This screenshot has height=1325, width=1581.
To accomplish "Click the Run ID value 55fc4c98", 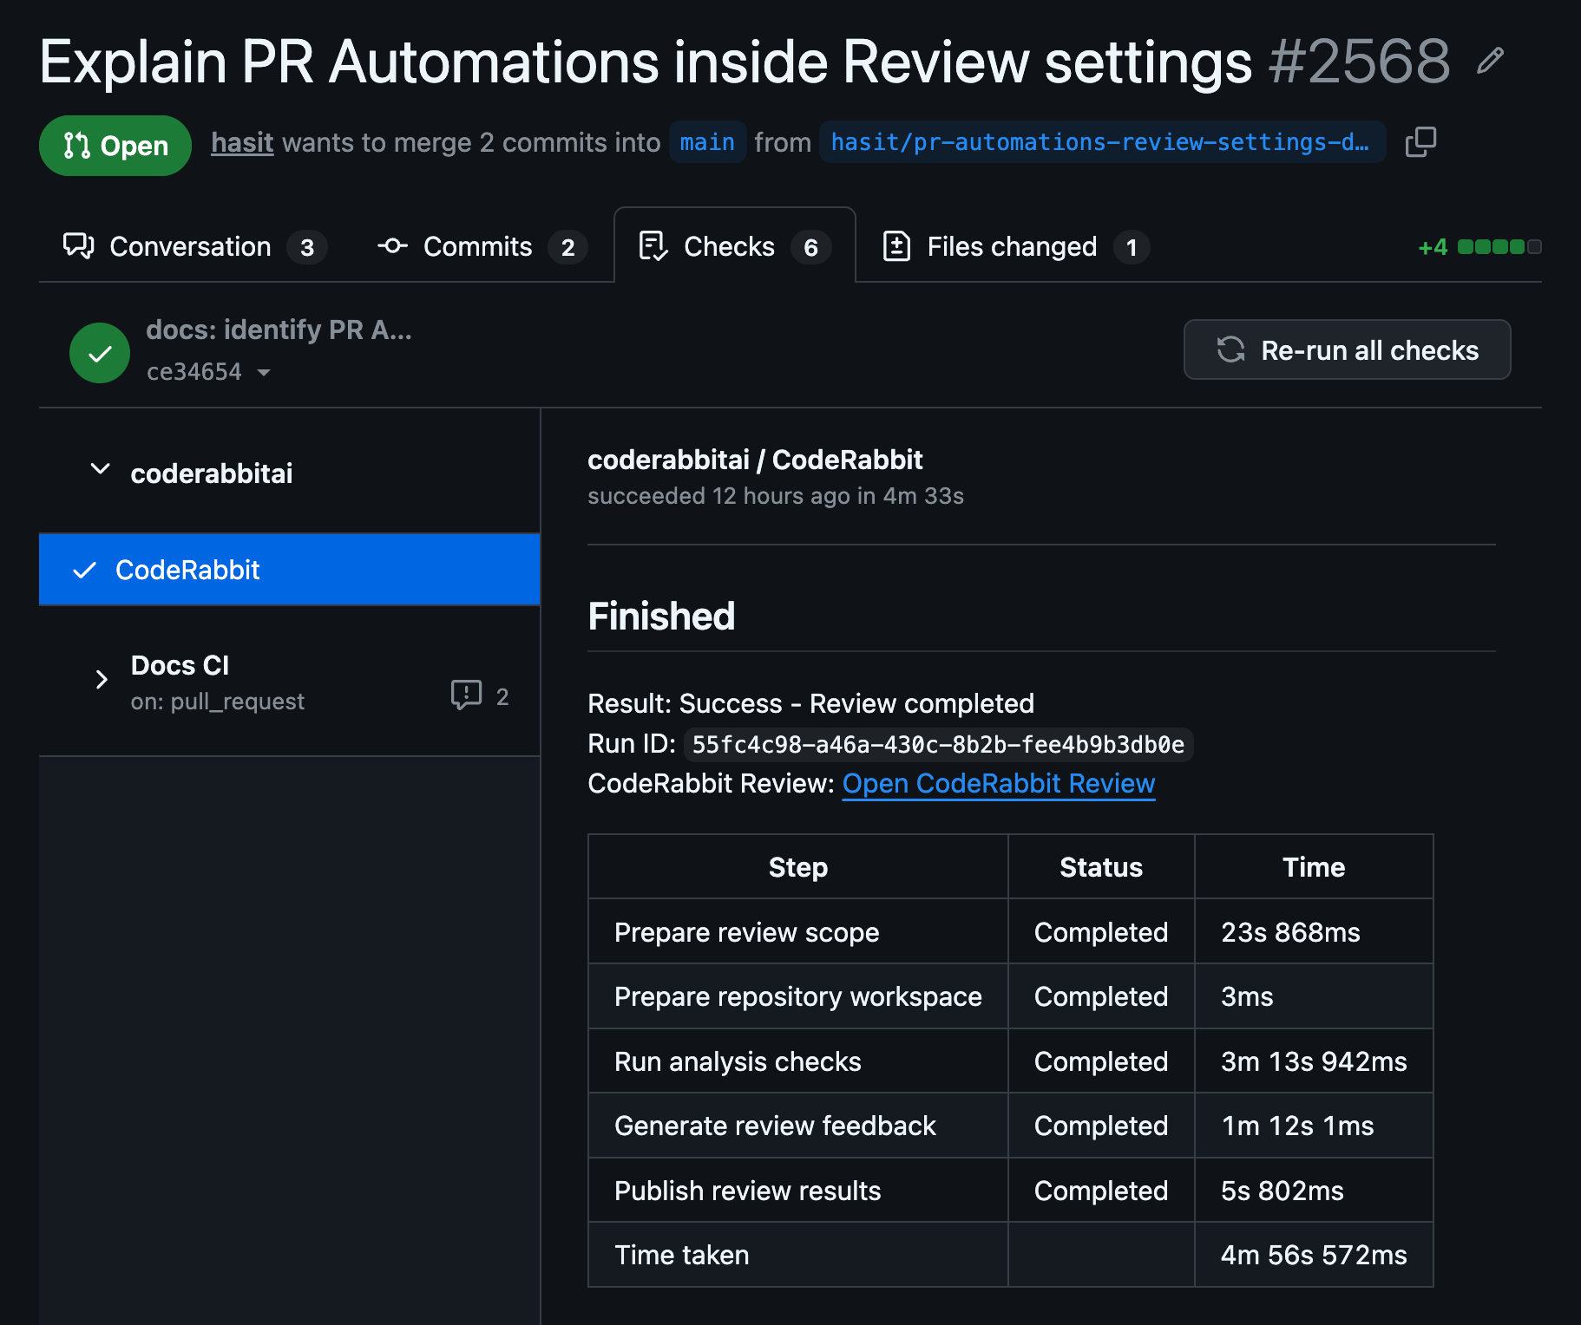I will (938, 745).
